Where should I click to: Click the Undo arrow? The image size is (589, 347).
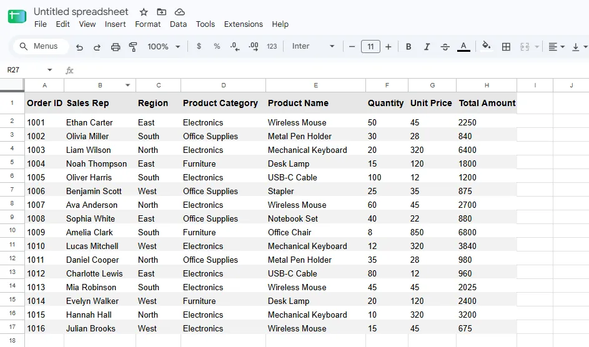[x=79, y=47]
